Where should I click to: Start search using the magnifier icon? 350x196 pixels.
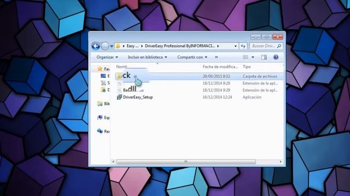[x=279, y=46]
